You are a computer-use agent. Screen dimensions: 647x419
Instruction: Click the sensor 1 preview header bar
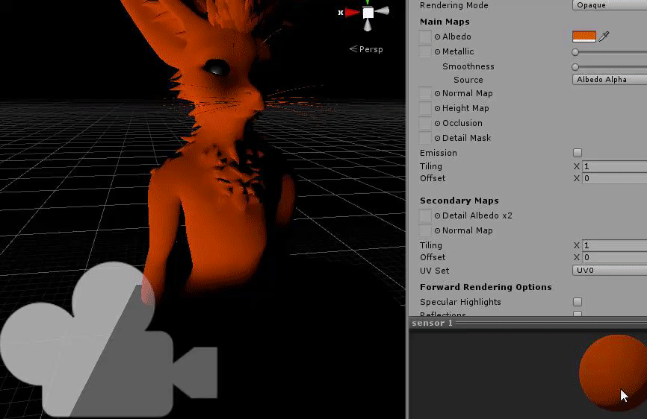[527, 323]
